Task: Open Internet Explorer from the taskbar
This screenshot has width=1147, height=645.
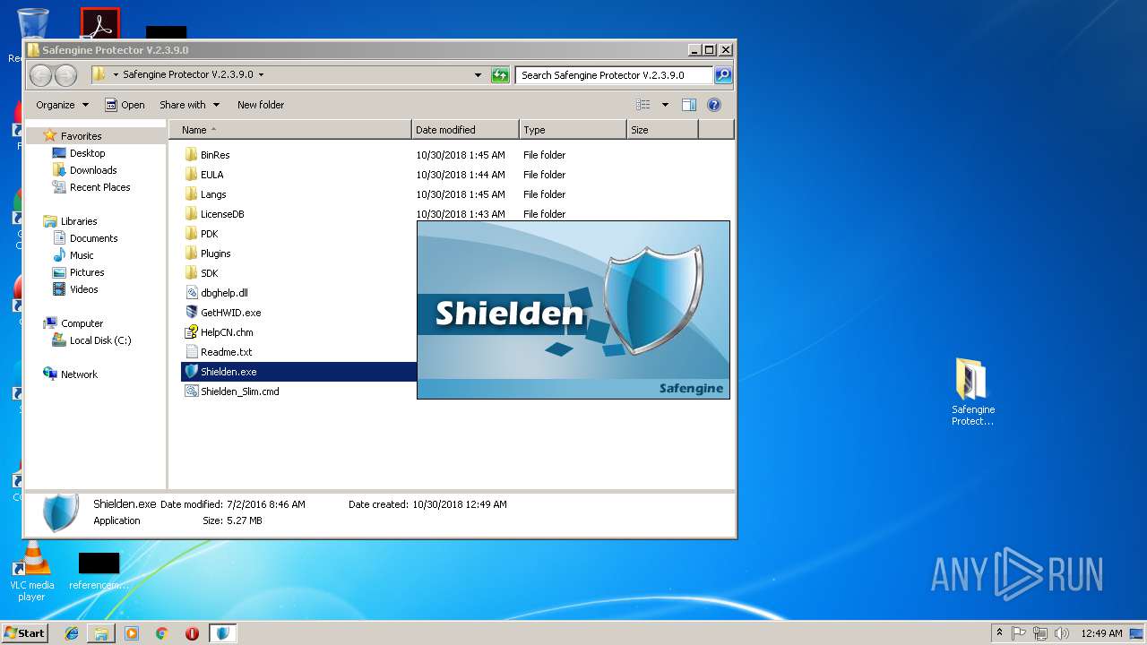Action: click(x=72, y=633)
